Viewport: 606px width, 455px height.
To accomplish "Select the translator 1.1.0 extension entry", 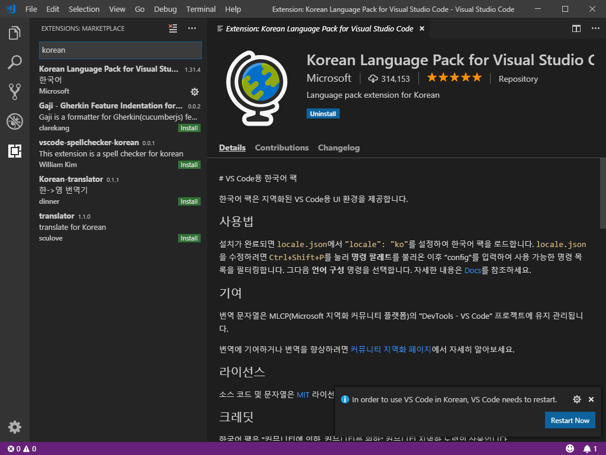I will click(x=120, y=227).
